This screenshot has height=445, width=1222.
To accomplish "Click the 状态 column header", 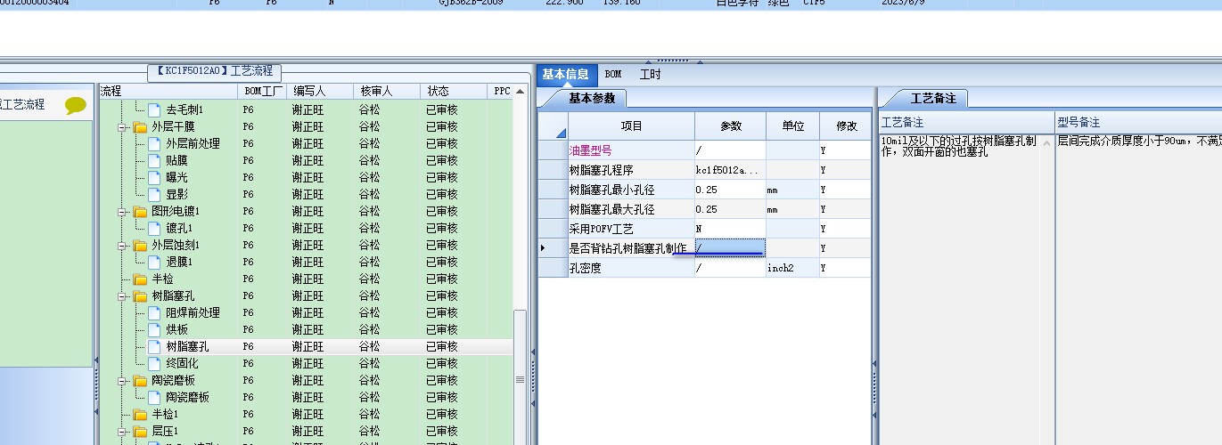I will coord(453,91).
